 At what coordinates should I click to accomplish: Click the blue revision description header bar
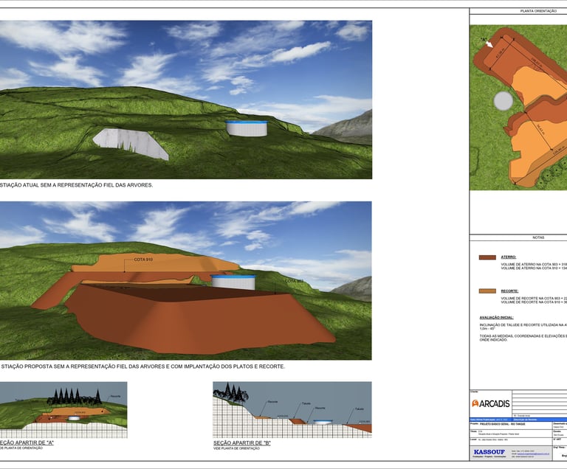click(x=518, y=420)
